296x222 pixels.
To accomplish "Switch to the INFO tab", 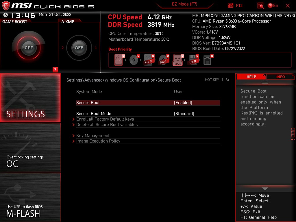I will point(280,77).
